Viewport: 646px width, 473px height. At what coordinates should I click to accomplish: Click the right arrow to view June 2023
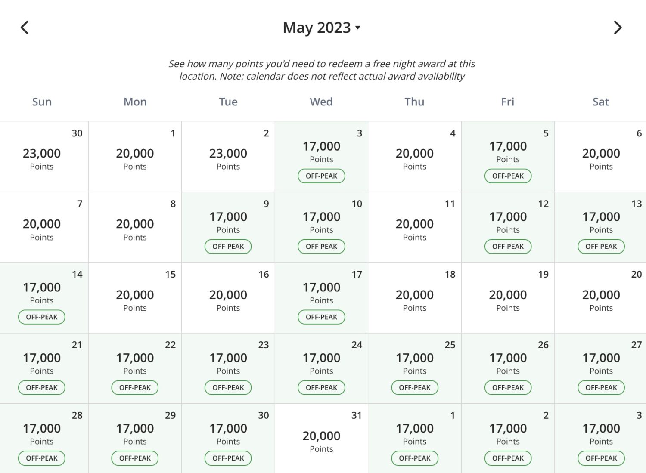618,27
